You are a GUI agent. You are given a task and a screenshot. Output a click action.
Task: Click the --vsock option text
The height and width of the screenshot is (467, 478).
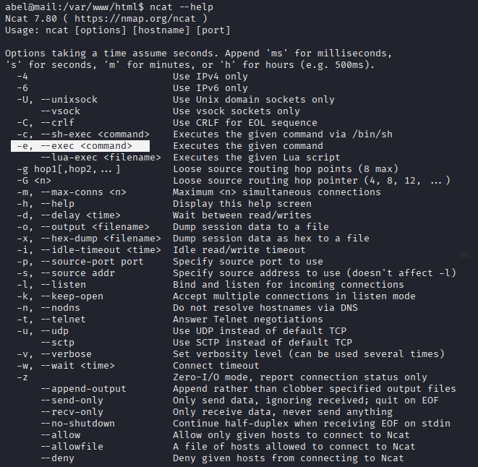(59, 111)
